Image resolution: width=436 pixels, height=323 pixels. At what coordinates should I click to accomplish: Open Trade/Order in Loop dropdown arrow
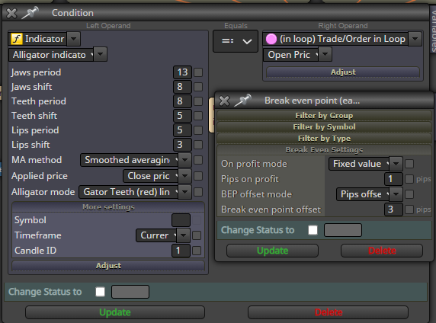click(415, 39)
